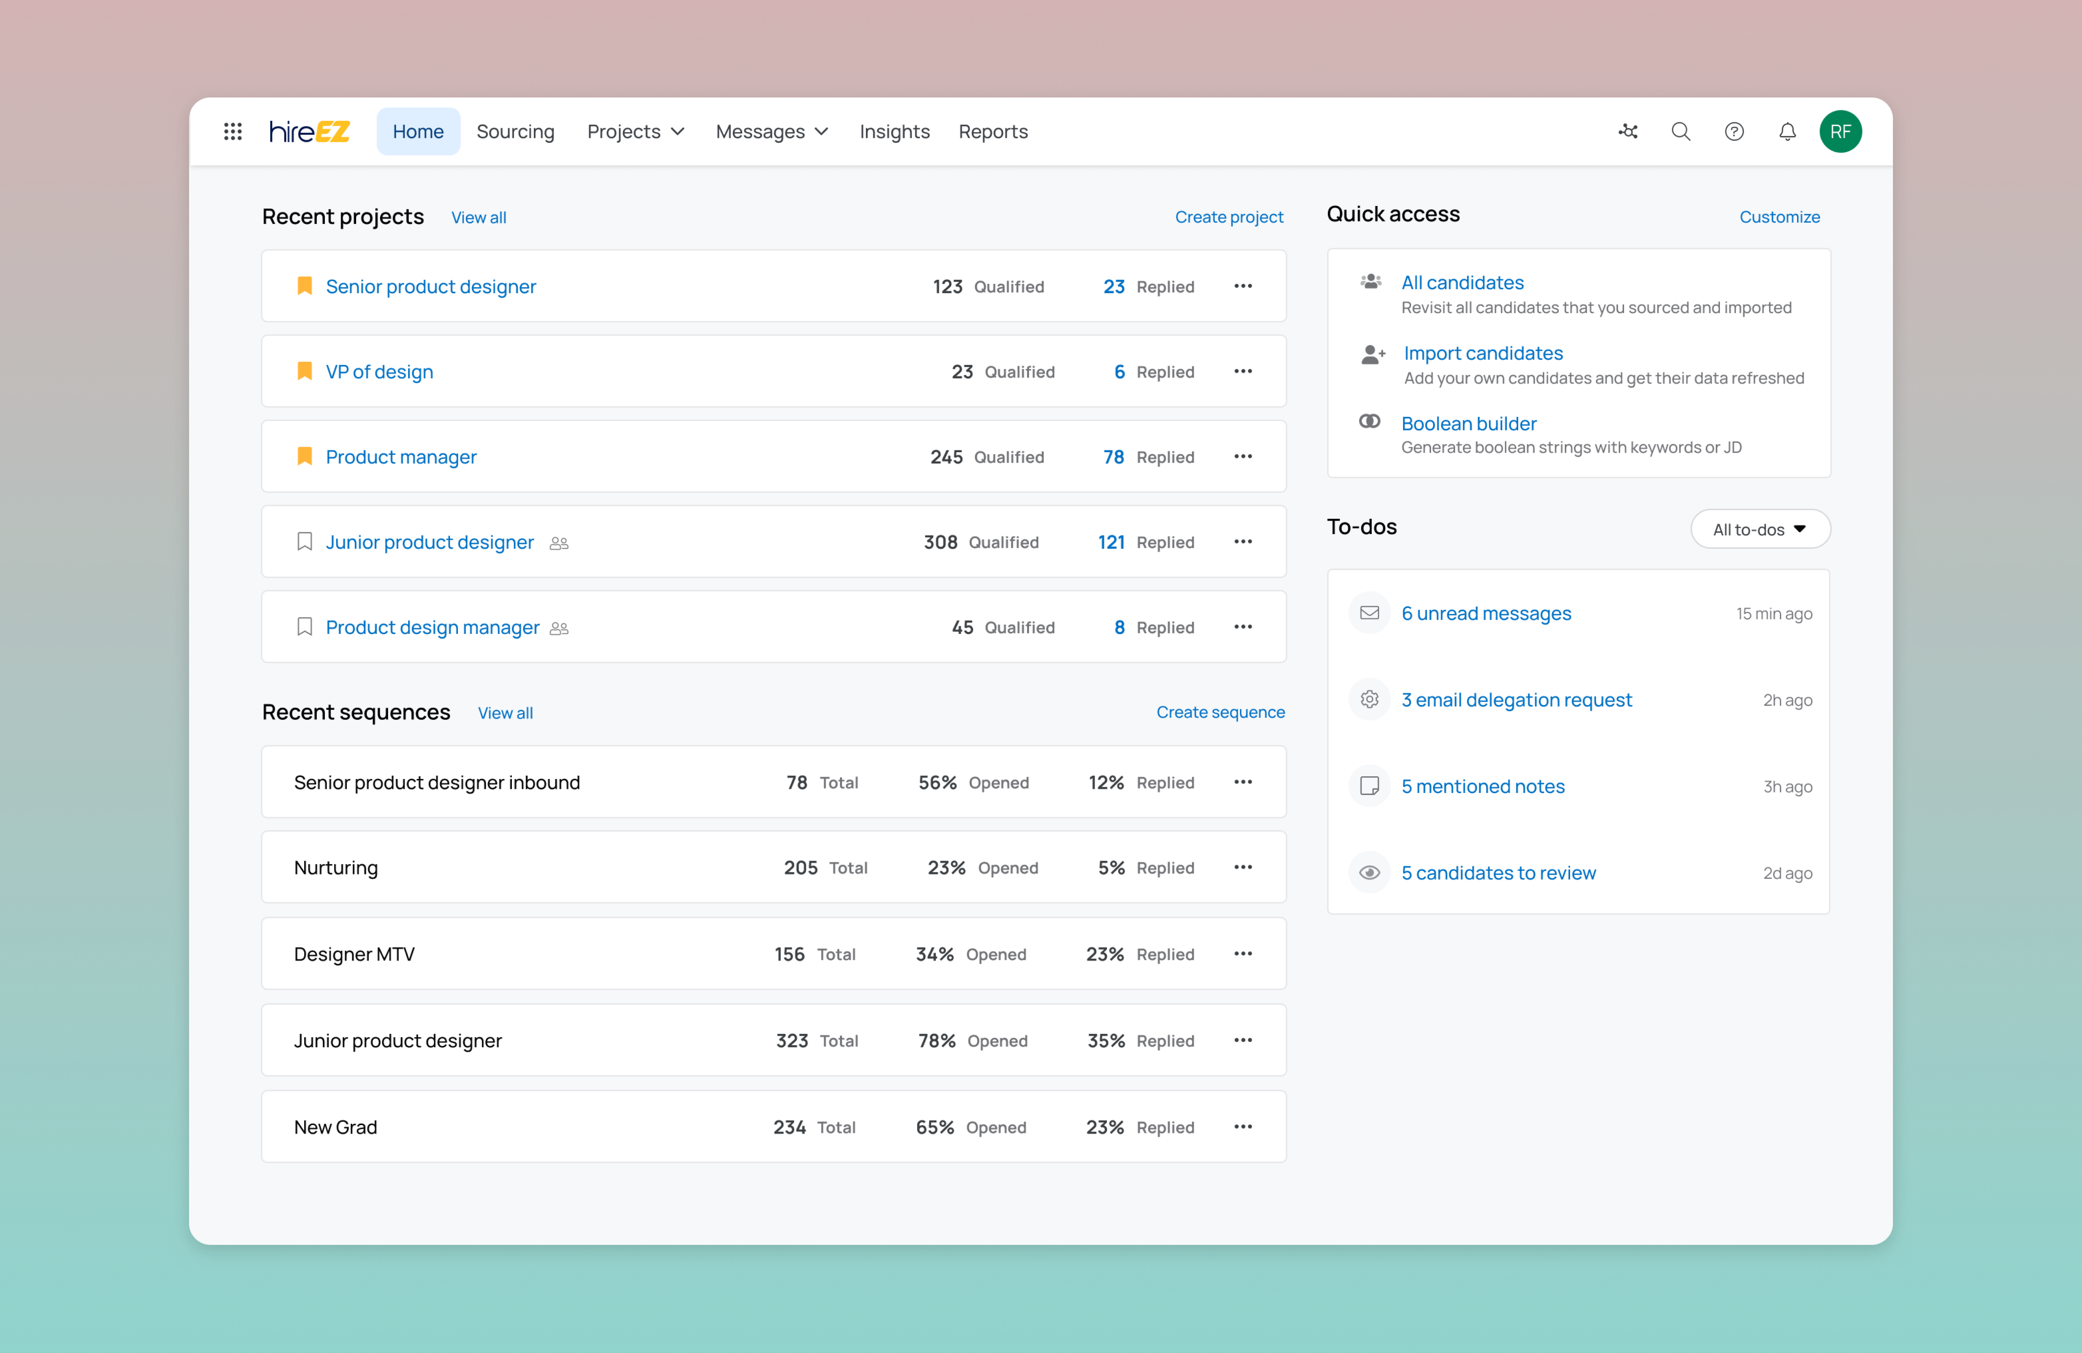Remove bookmark from Senior product designer project
Screen dimensions: 2082x1353
click(x=305, y=286)
